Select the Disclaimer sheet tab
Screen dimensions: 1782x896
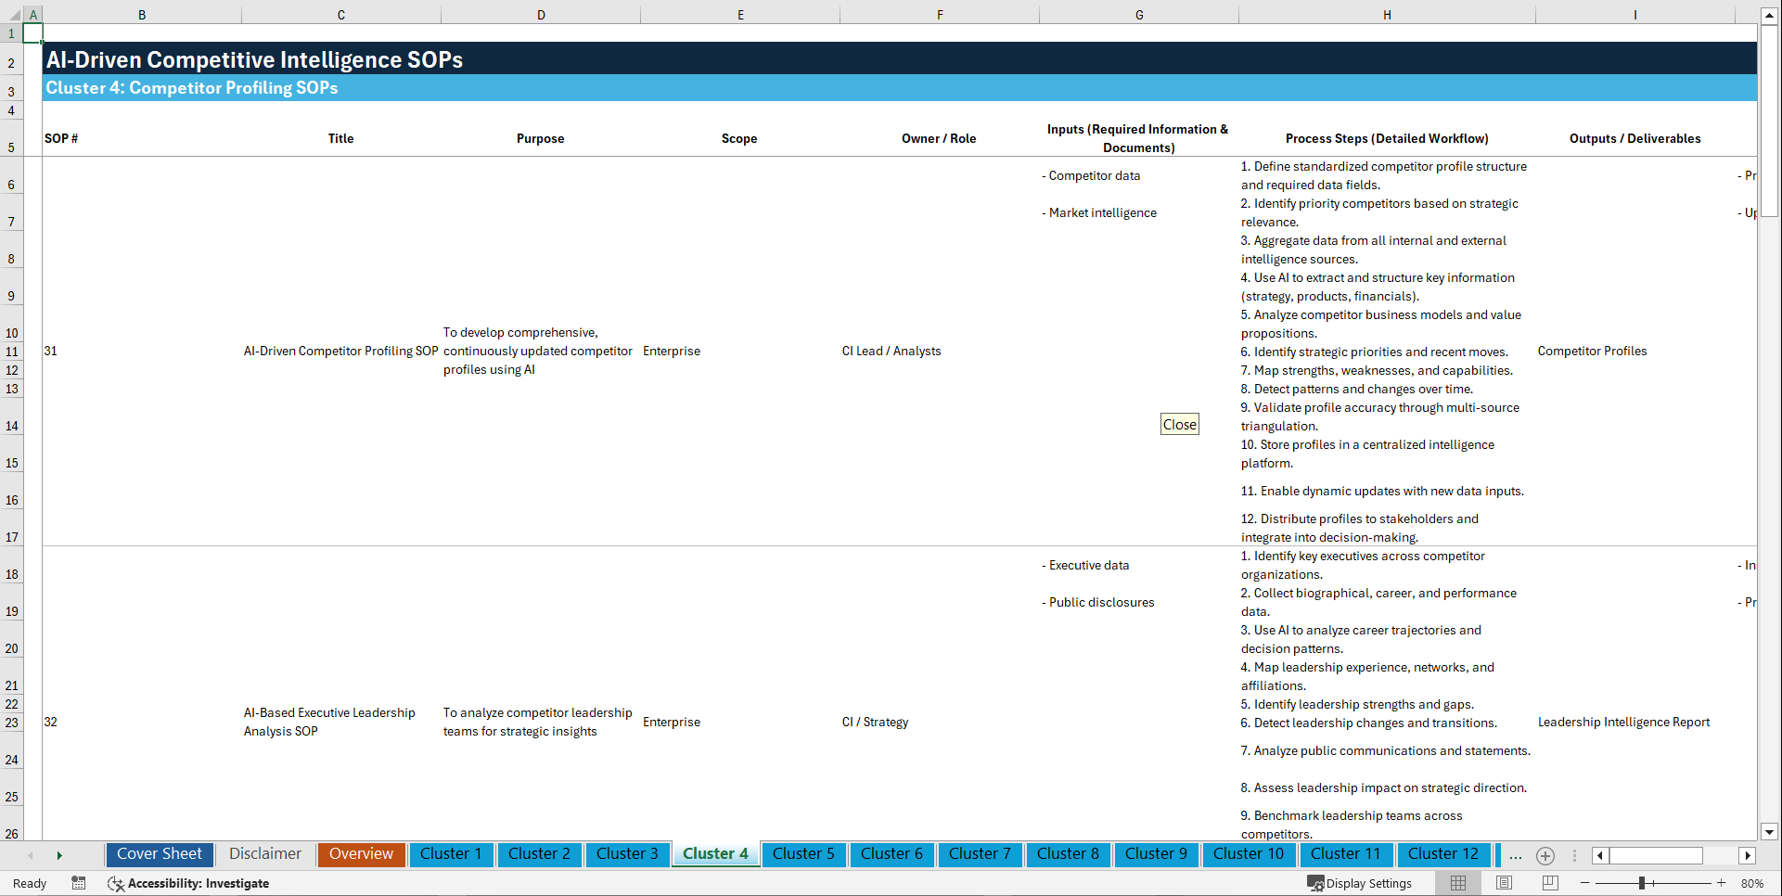pyautogui.click(x=264, y=854)
